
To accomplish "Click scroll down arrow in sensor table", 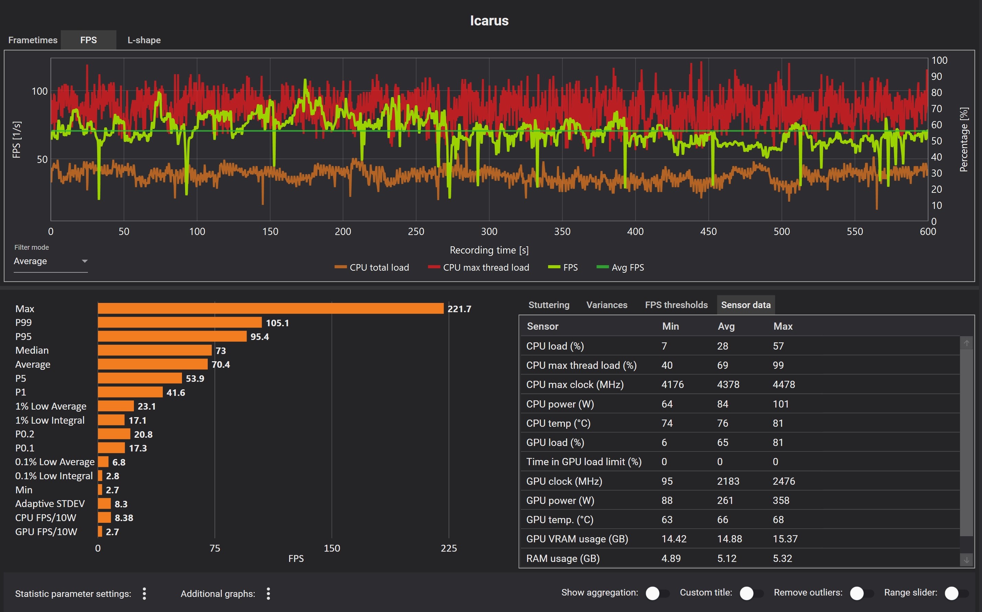I will 966,560.
